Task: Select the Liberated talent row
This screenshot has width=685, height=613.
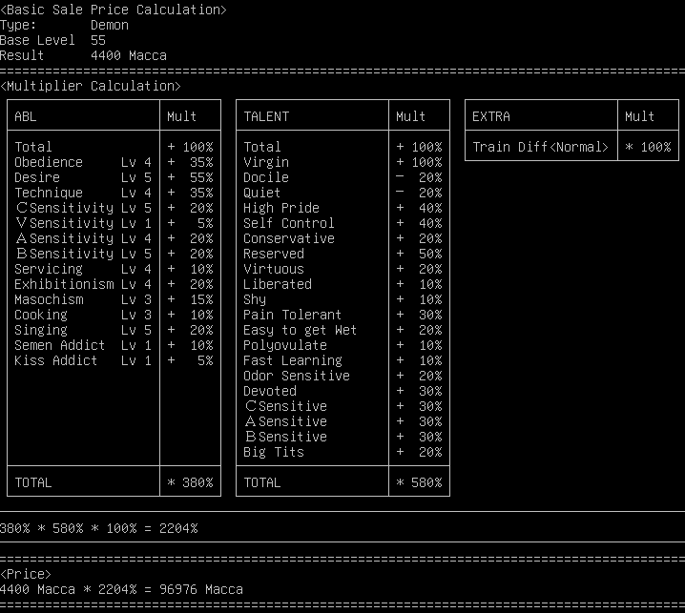Action: [342, 284]
